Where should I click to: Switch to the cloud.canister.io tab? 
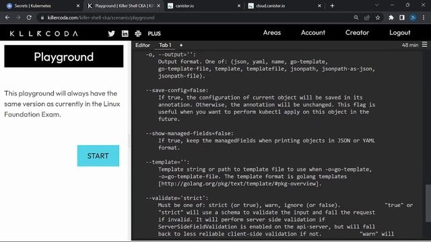[x=284, y=5]
